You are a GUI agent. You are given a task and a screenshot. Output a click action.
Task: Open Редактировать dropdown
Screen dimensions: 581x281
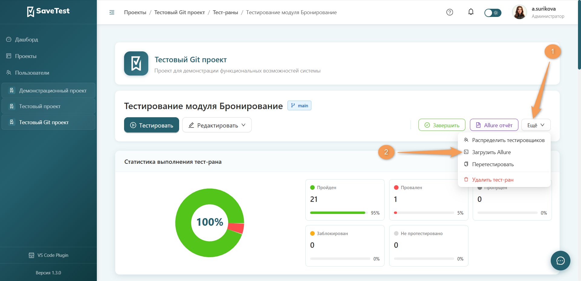pos(217,125)
